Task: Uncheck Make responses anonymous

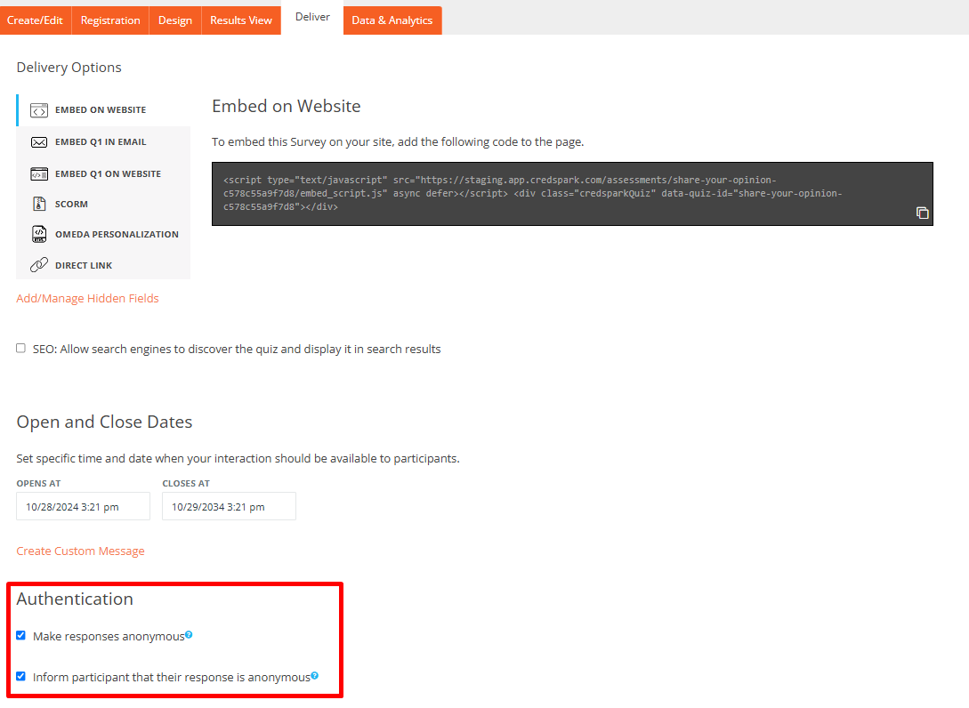Action: point(21,636)
